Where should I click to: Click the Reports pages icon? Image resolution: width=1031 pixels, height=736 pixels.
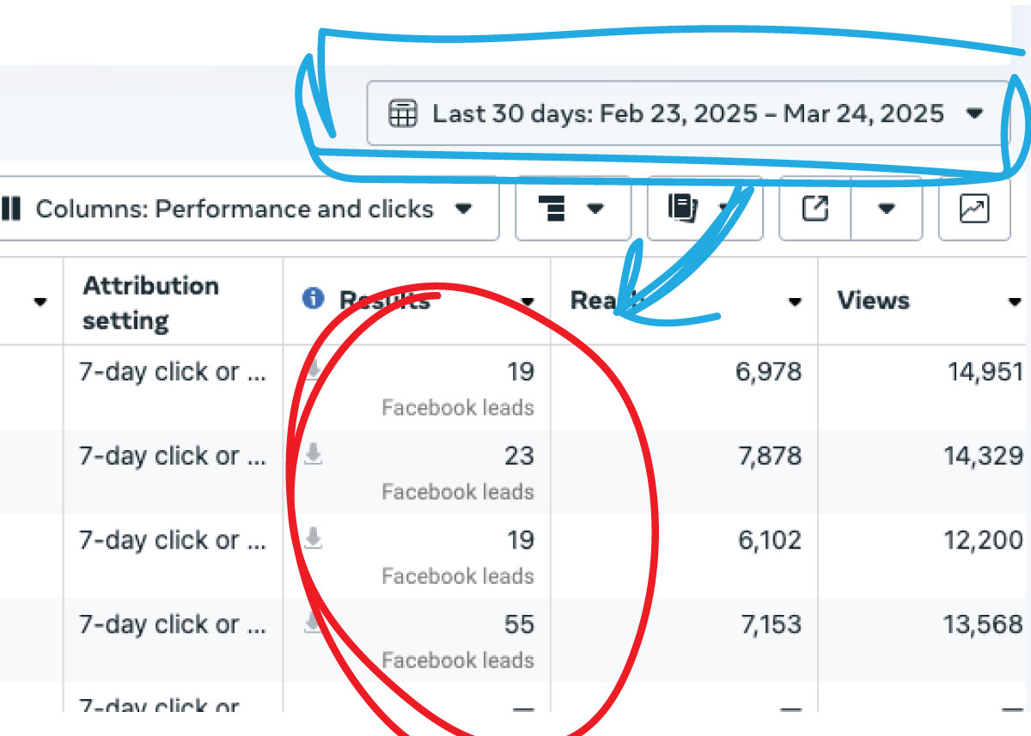coord(682,209)
